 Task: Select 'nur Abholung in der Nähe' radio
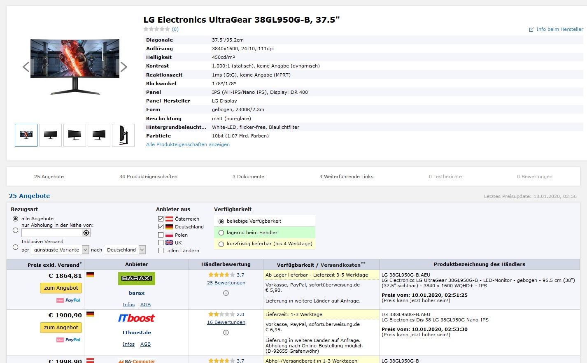(x=16, y=230)
